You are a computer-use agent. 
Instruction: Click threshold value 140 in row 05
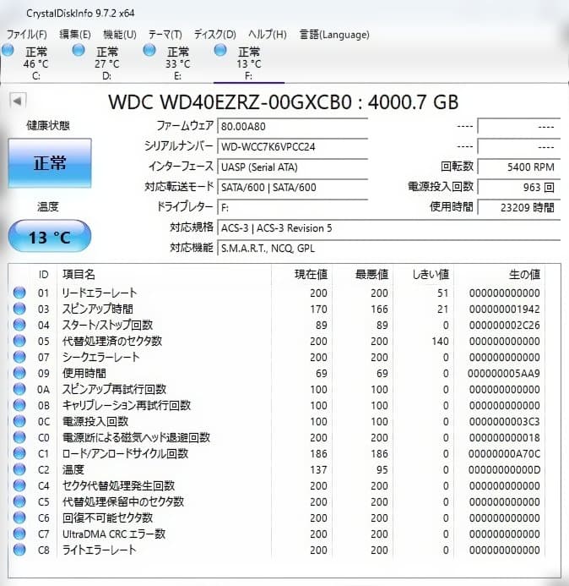tap(441, 342)
